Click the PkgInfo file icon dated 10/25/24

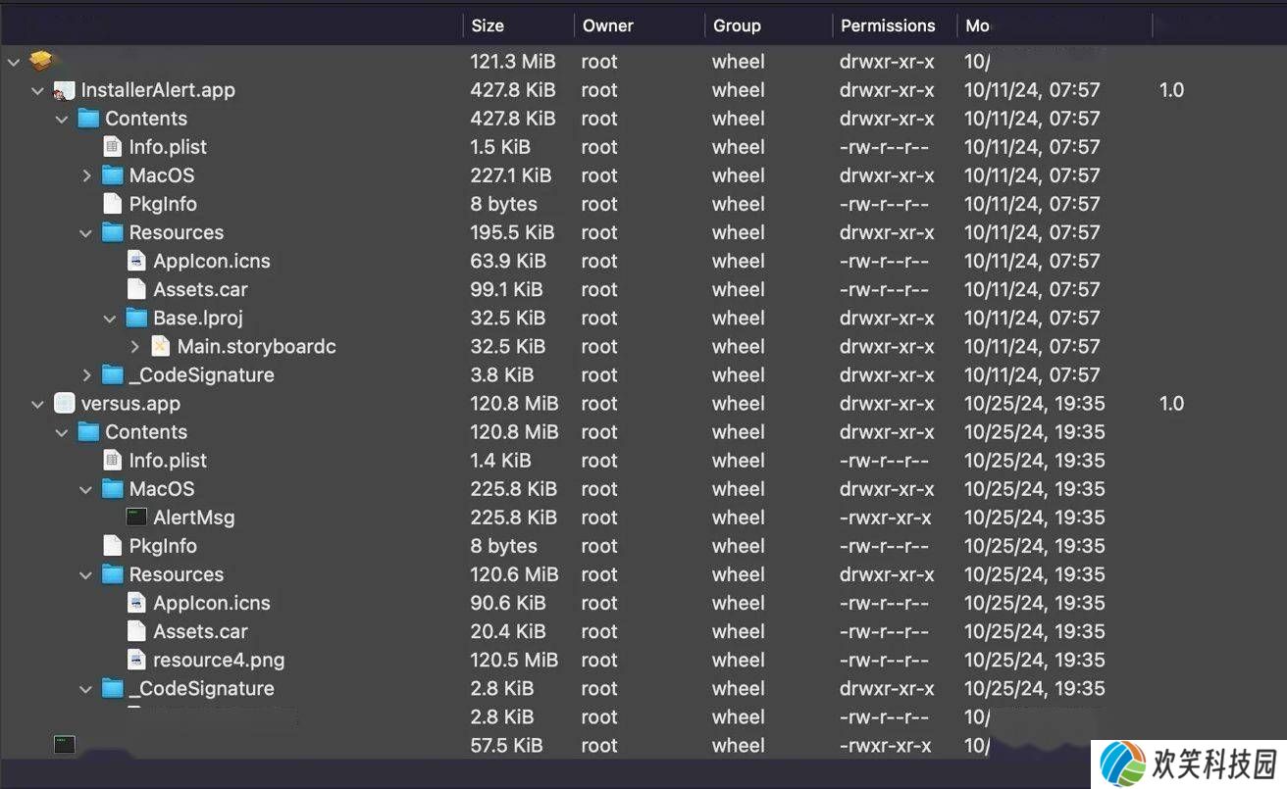(x=113, y=546)
